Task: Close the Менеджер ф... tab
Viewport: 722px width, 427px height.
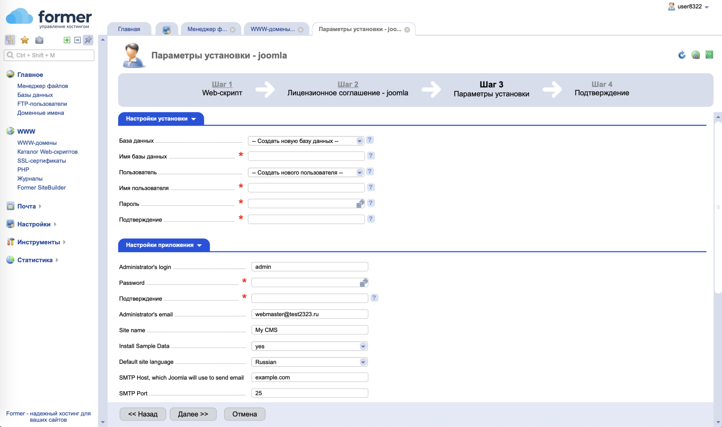Action: click(x=233, y=30)
